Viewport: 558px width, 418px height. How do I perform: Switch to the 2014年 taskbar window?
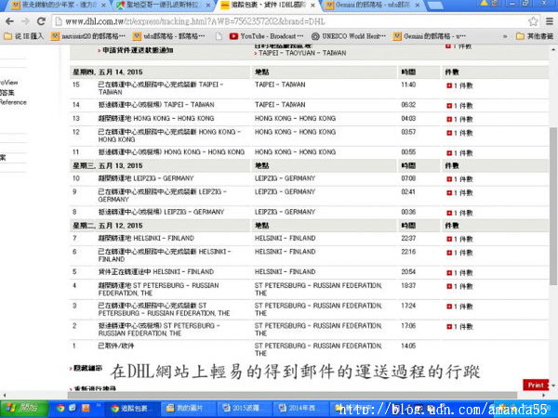[x=299, y=409]
